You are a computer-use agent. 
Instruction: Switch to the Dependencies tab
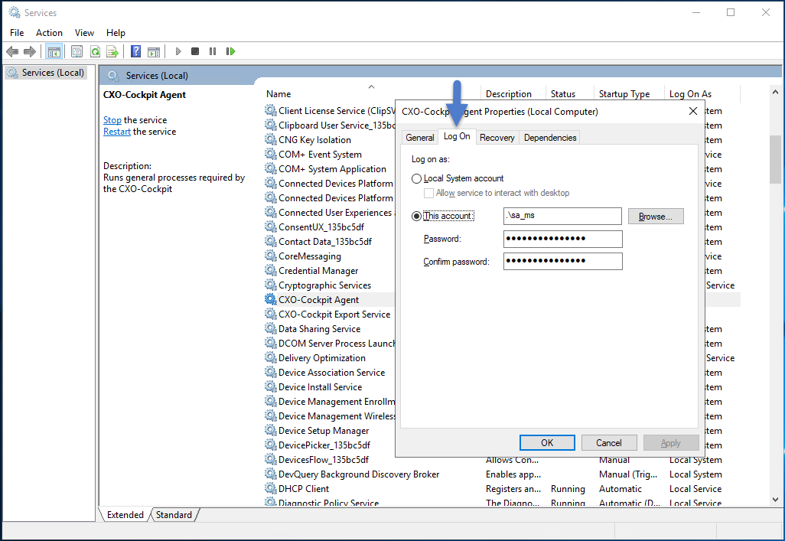(x=549, y=138)
